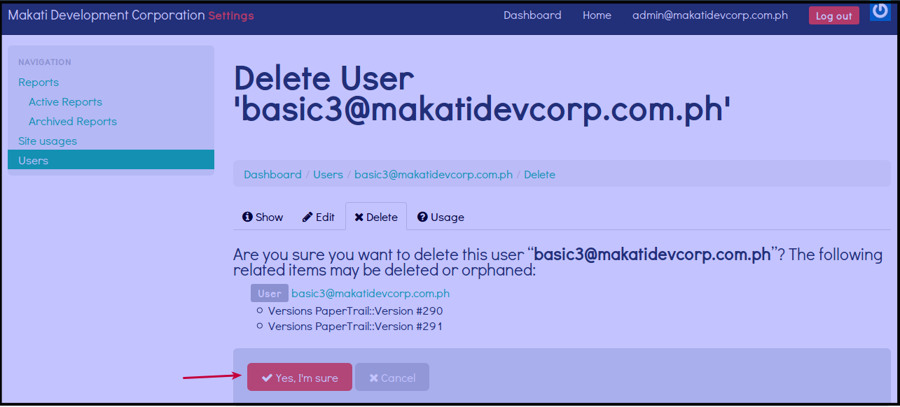Switch to the Edit tab
Viewport: 900px width, 407px height.
pos(319,217)
